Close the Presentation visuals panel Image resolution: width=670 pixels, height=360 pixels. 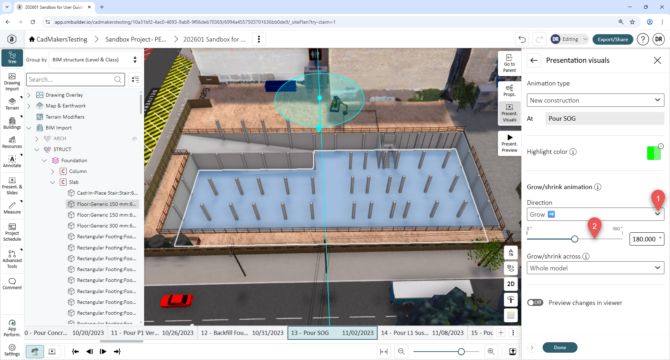657,60
